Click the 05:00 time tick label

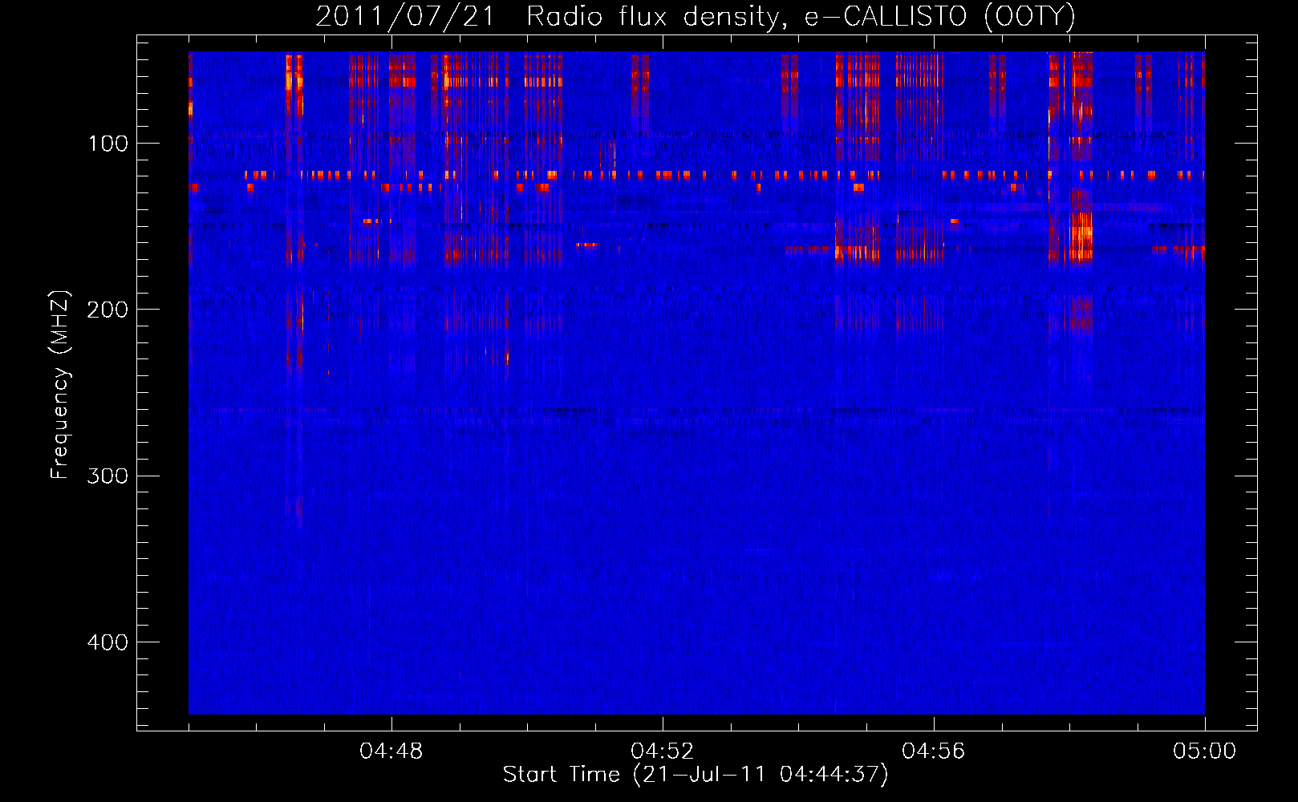pos(1205,751)
